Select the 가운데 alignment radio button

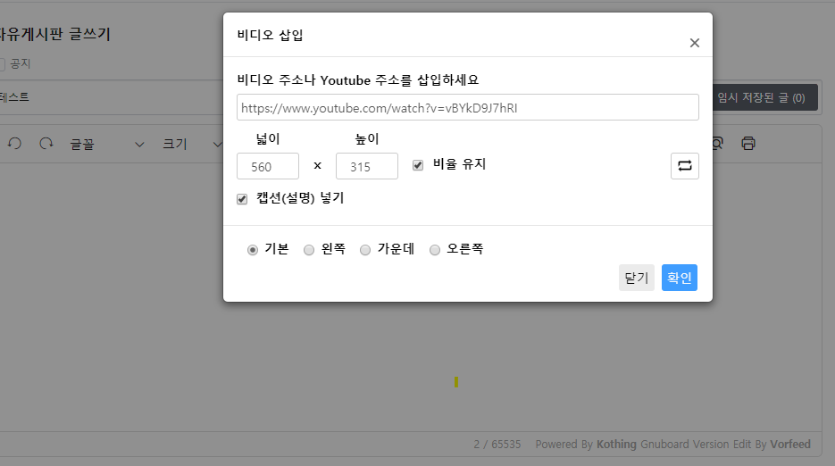[365, 250]
